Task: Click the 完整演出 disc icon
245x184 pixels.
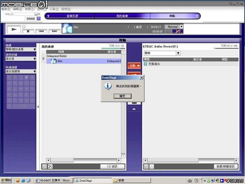Action: (x=145, y=64)
